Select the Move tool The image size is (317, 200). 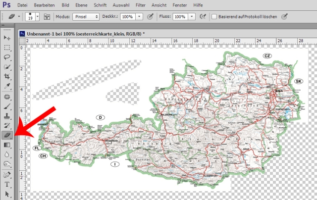click(x=7, y=38)
